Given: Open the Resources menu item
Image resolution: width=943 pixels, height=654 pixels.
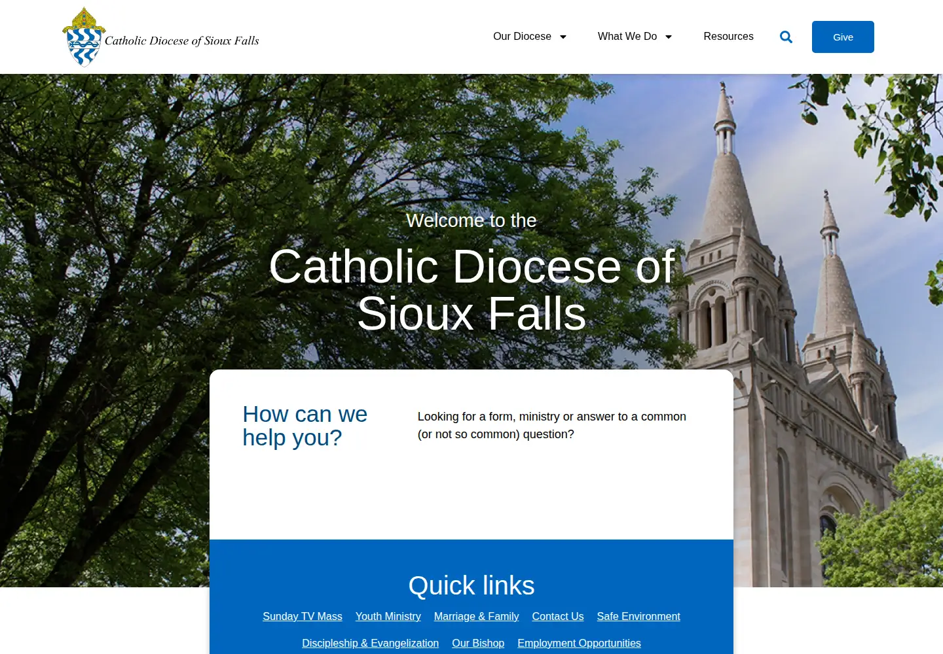Looking at the screenshot, I should click(x=728, y=37).
